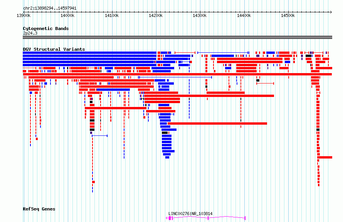Select the topmost wide blue variant bar

click(x=90, y=53)
